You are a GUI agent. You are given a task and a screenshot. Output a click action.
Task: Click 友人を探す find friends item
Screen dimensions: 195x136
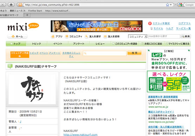tap(93, 36)
